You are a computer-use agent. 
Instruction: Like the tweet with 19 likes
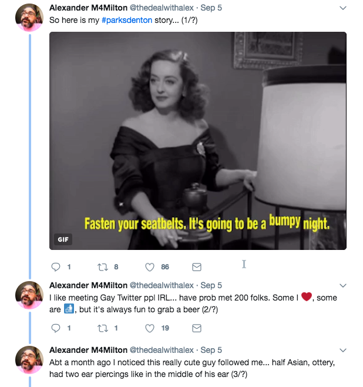[x=150, y=328]
